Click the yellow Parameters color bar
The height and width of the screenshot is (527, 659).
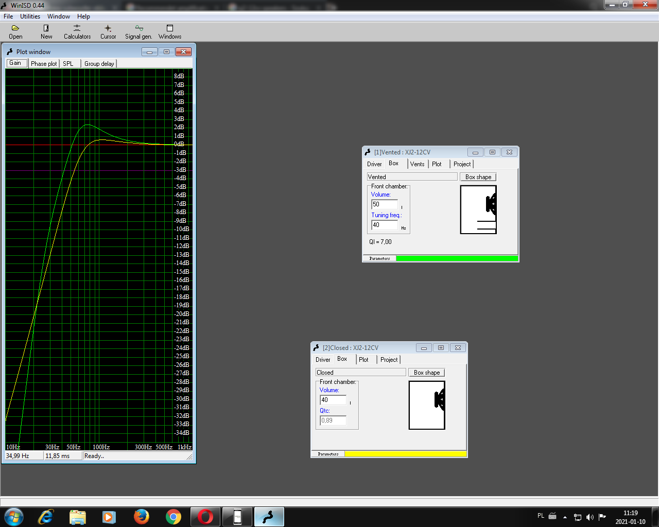click(x=405, y=454)
